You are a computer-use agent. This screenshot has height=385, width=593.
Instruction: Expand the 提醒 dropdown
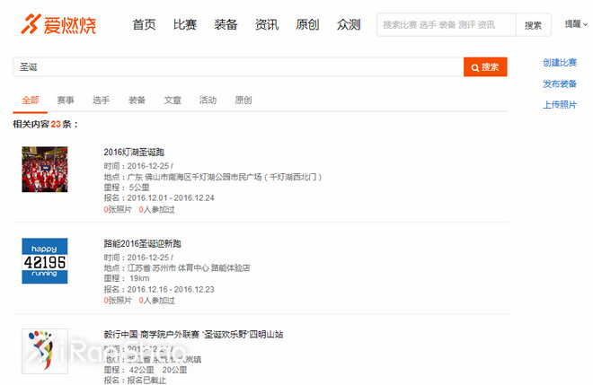click(576, 24)
